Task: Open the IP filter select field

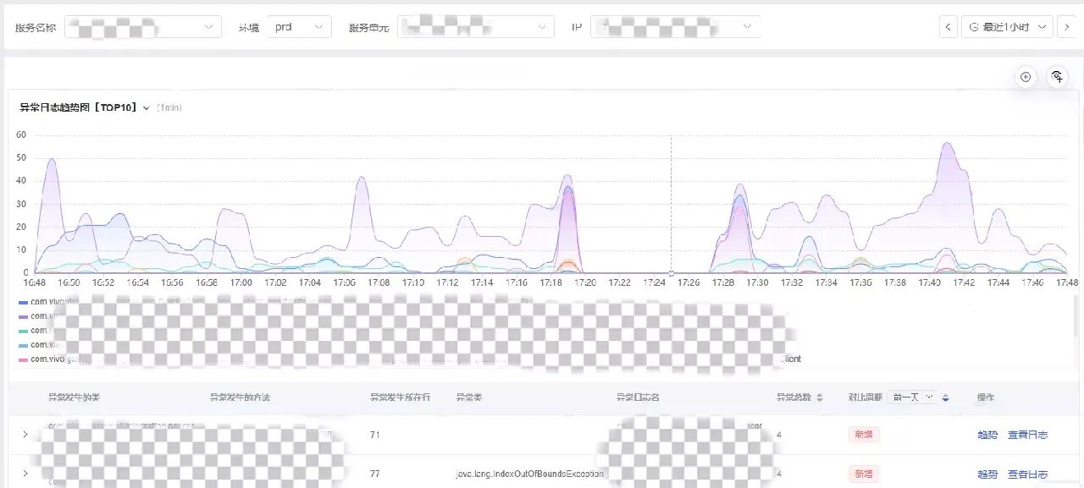Action: [x=674, y=27]
